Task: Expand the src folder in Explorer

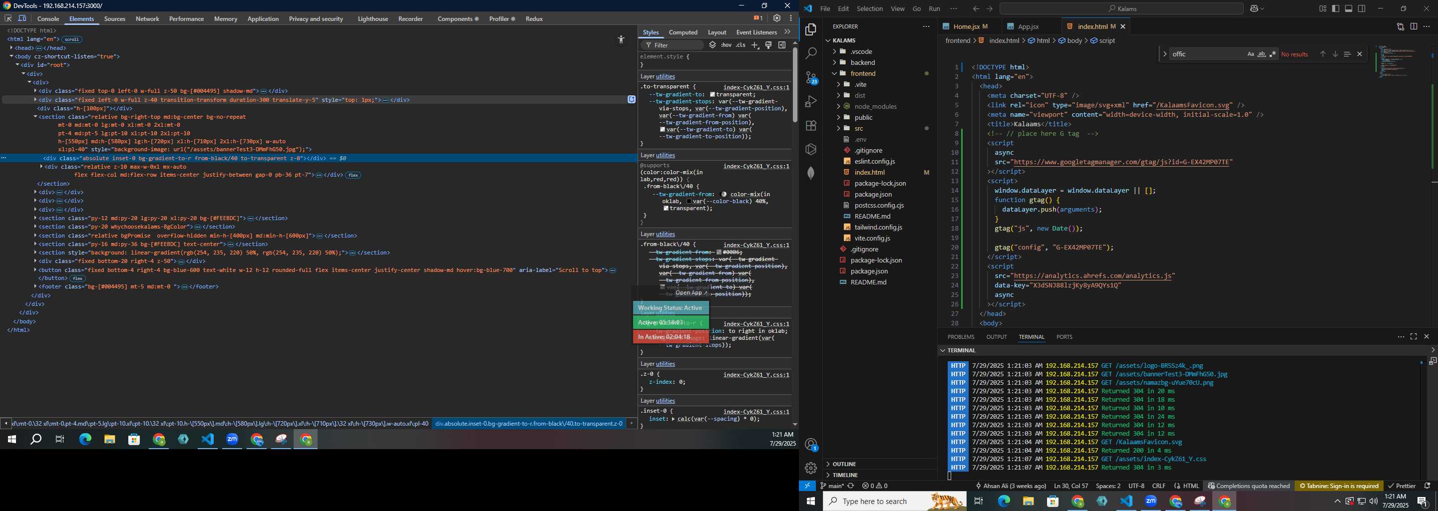Action: tap(858, 128)
